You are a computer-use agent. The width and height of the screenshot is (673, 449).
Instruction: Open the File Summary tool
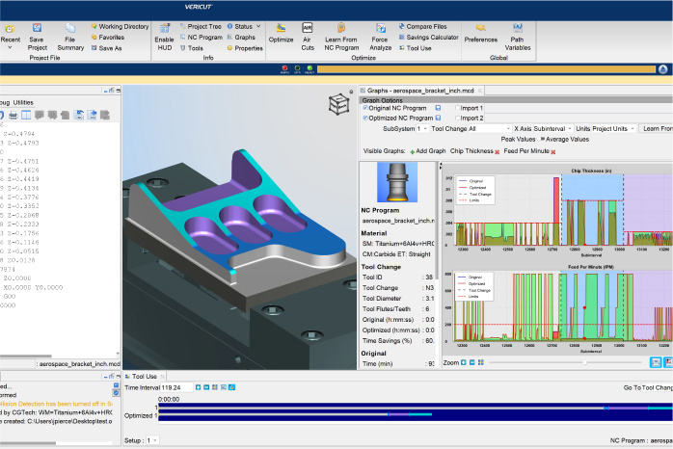tap(70, 29)
